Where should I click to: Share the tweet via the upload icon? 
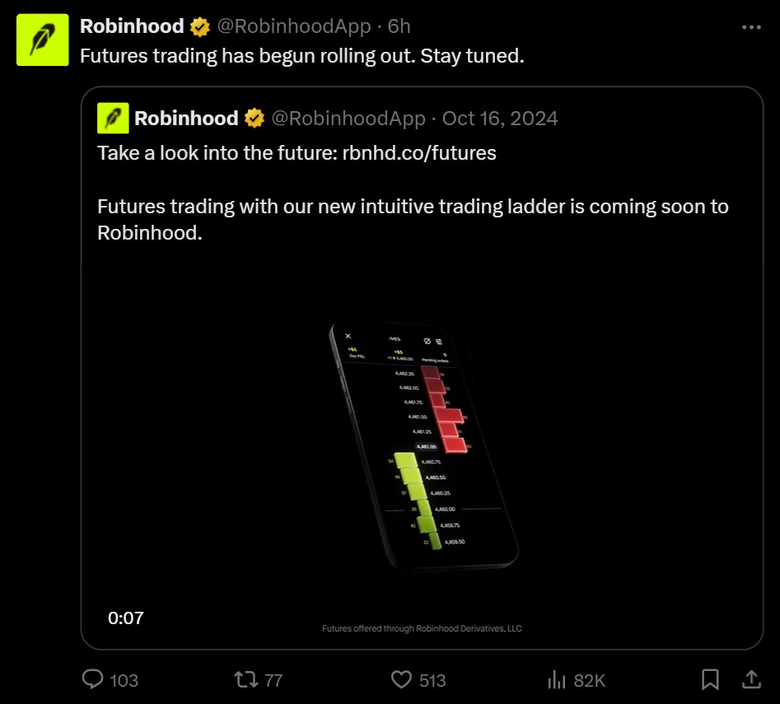[751, 679]
